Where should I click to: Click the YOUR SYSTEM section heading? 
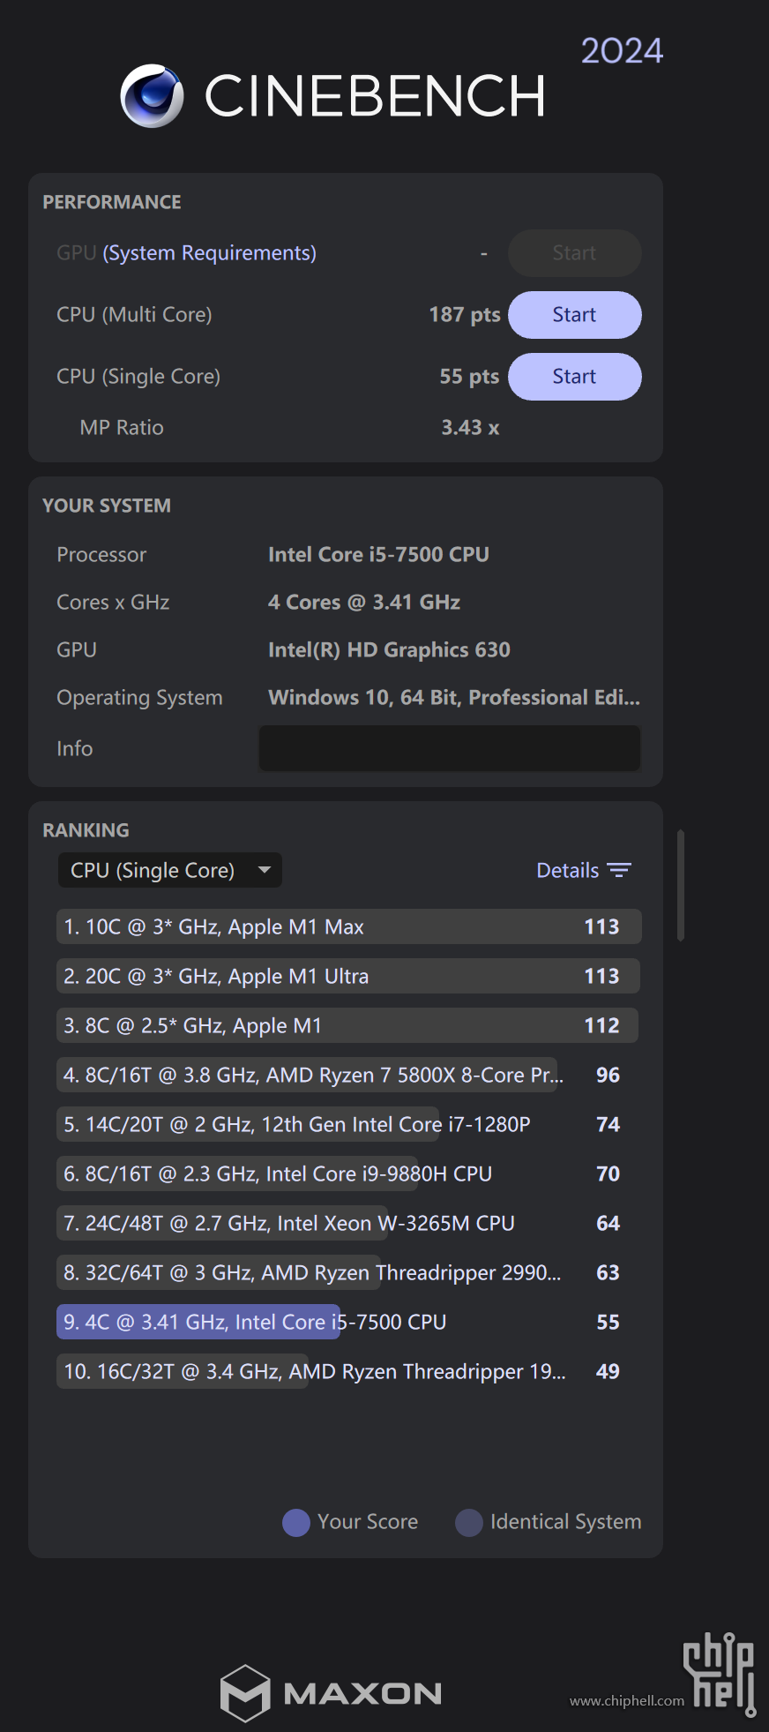coord(107,506)
